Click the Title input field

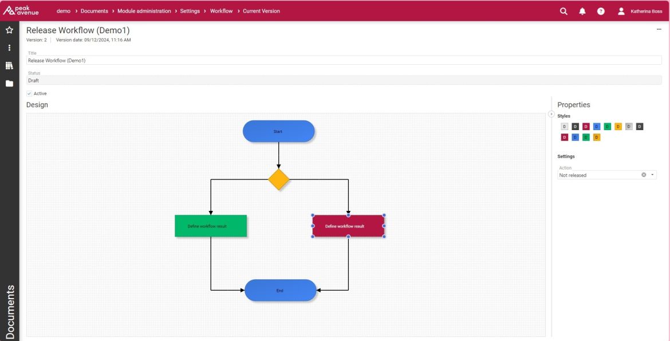(344, 60)
